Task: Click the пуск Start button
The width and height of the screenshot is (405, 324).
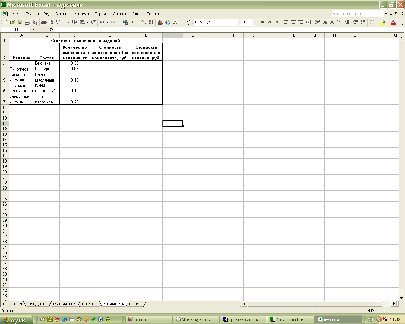Action: pos(16,320)
